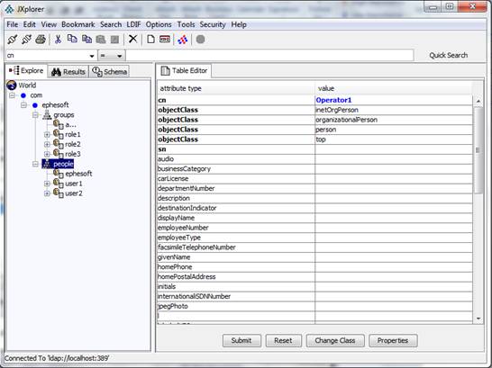Click the Cut scissors icon
The image size is (492, 368).
point(58,40)
